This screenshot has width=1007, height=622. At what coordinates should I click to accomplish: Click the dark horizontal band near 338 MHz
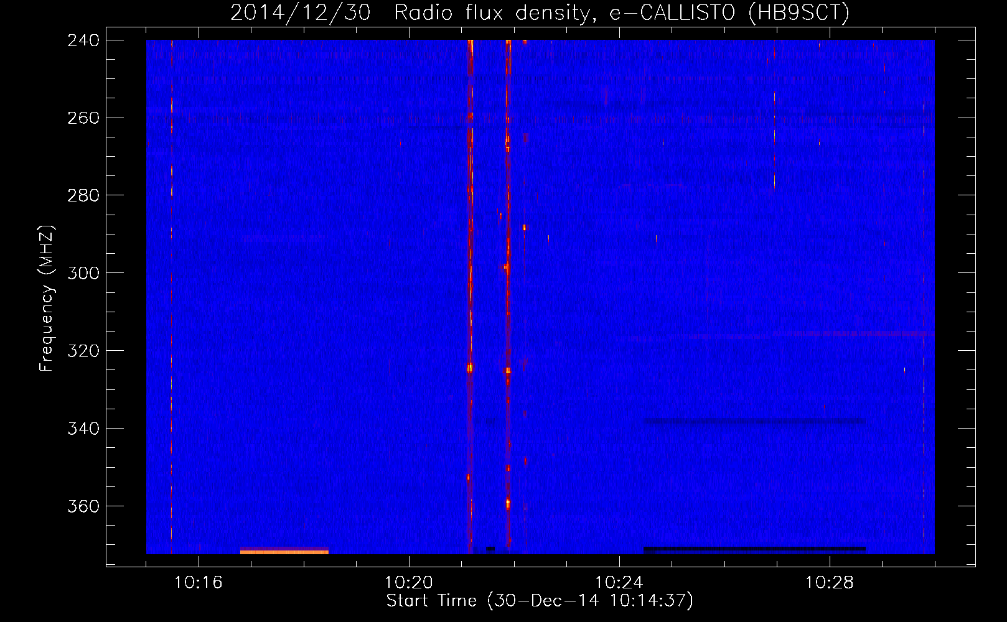[754, 421]
